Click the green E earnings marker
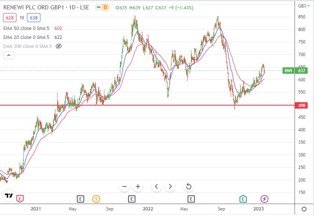The image size is (314, 216). click(x=243, y=199)
